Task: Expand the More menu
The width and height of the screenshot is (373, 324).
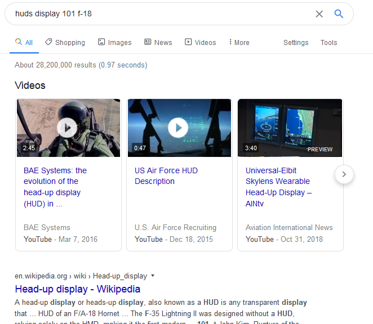Action: click(x=239, y=42)
